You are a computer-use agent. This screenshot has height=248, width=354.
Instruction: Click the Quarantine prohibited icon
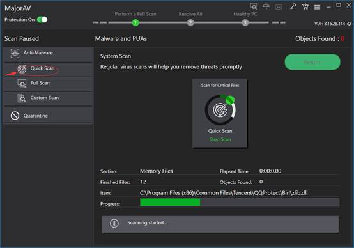click(x=15, y=116)
